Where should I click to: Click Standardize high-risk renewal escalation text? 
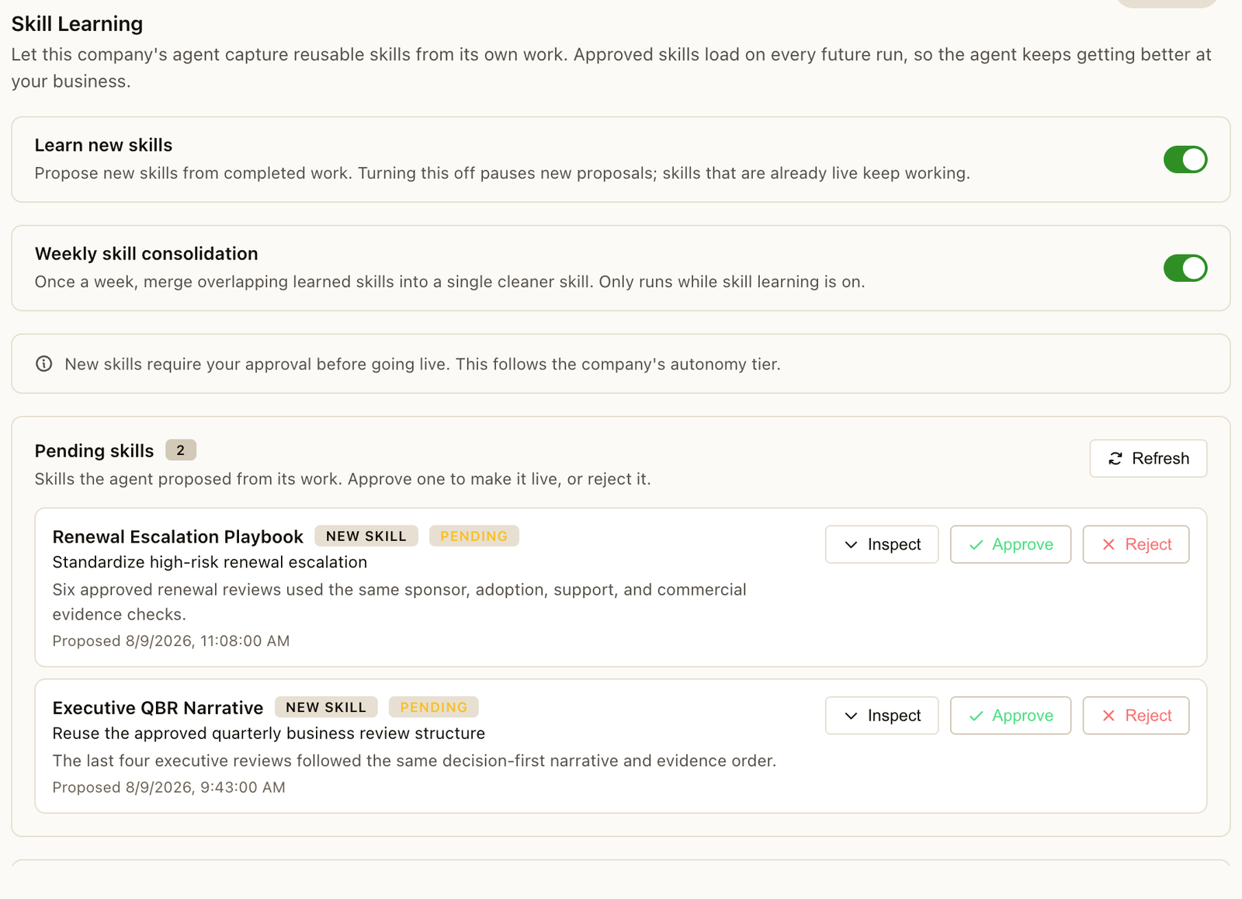[x=210, y=562]
